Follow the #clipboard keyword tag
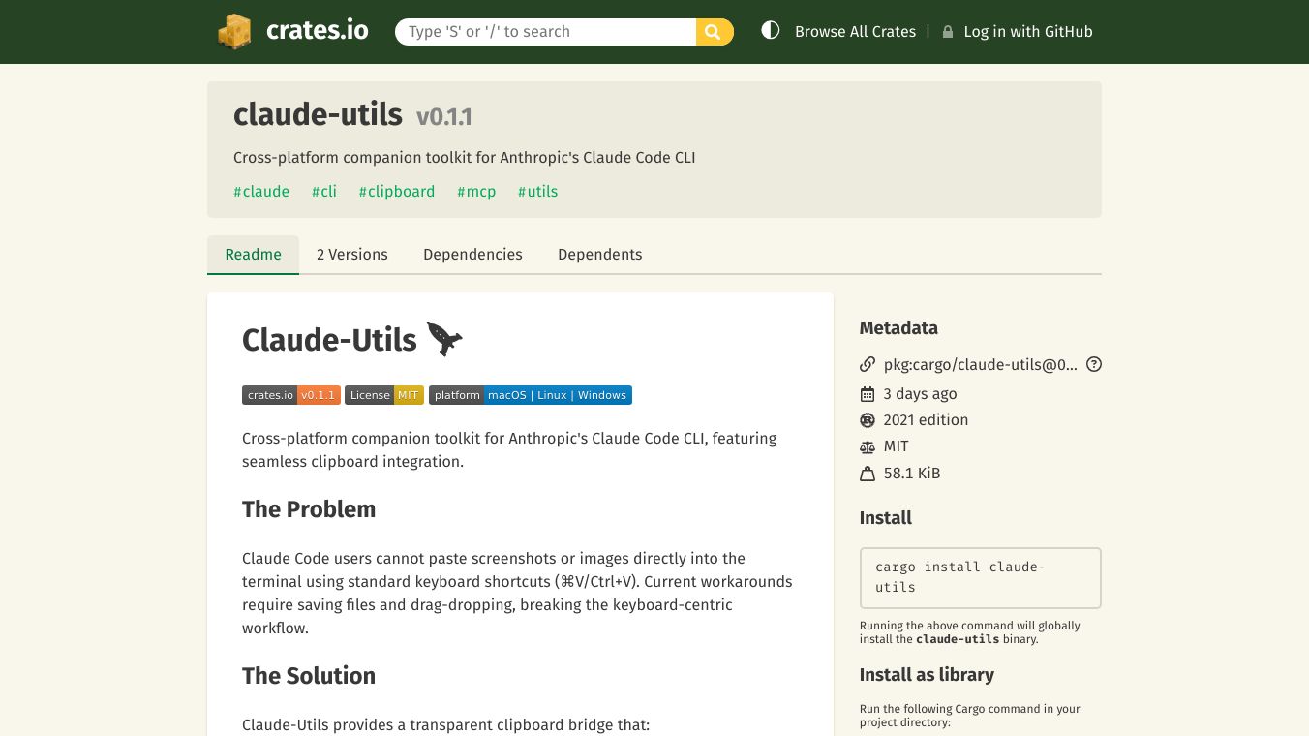This screenshot has height=736, width=1309. click(x=397, y=192)
